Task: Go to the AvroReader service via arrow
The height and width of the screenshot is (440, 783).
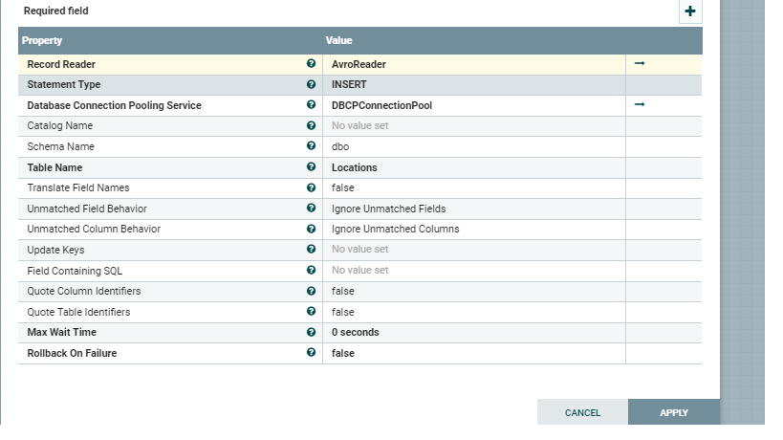Action: pos(640,63)
